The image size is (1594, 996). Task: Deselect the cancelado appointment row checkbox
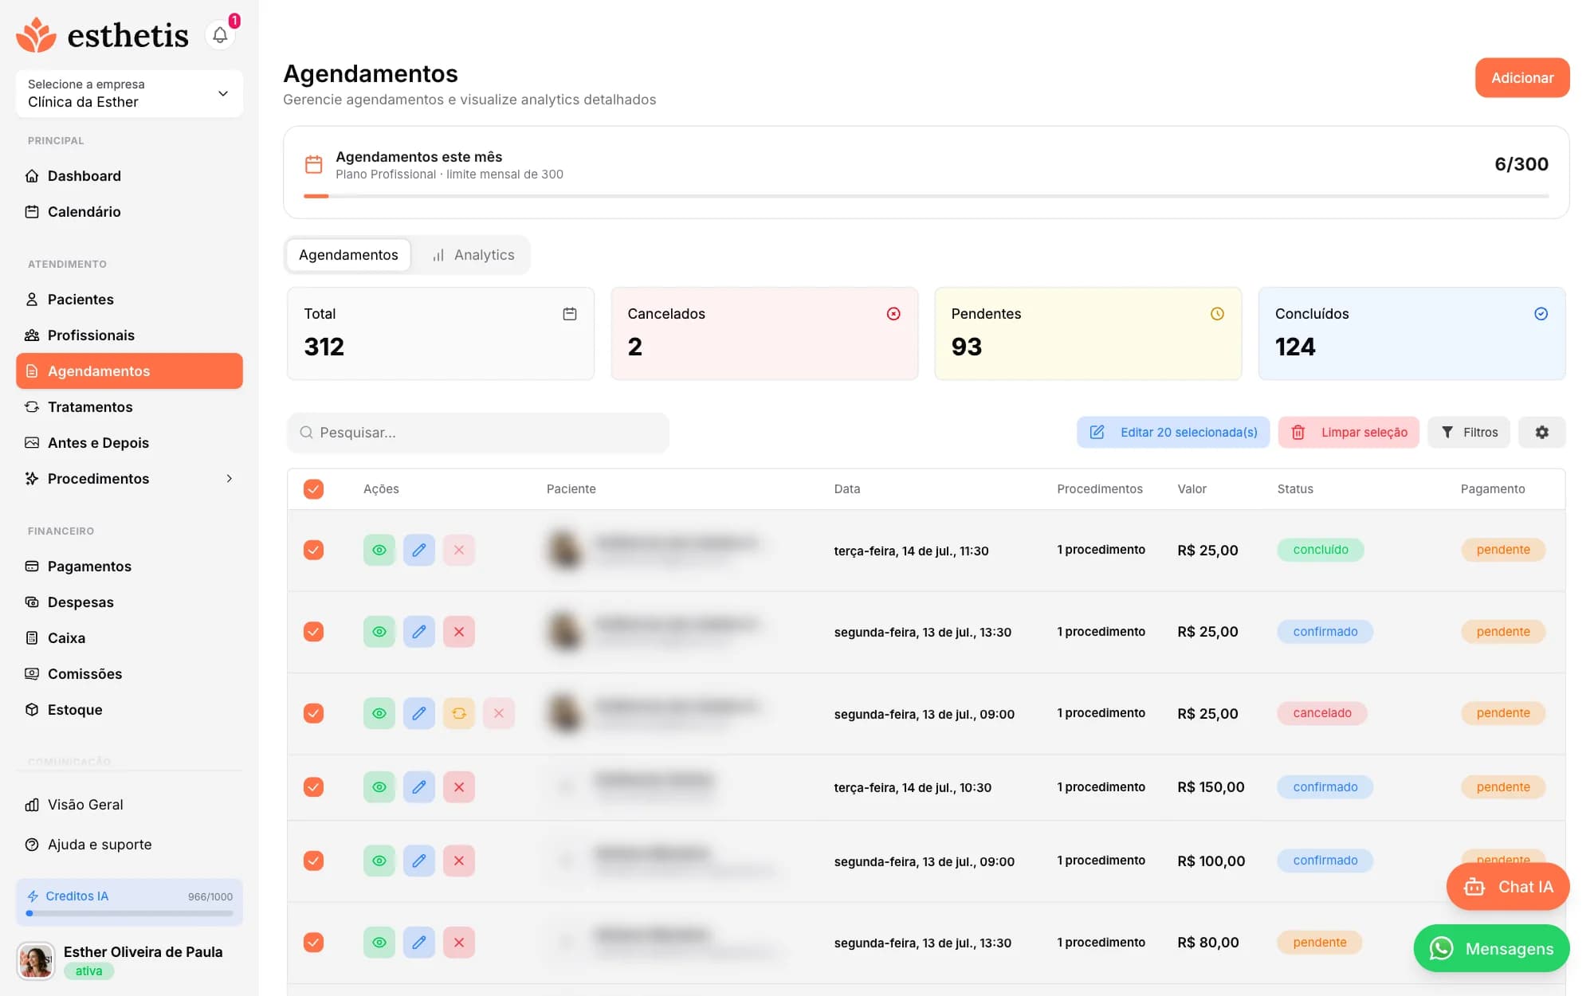(x=314, y=713)
